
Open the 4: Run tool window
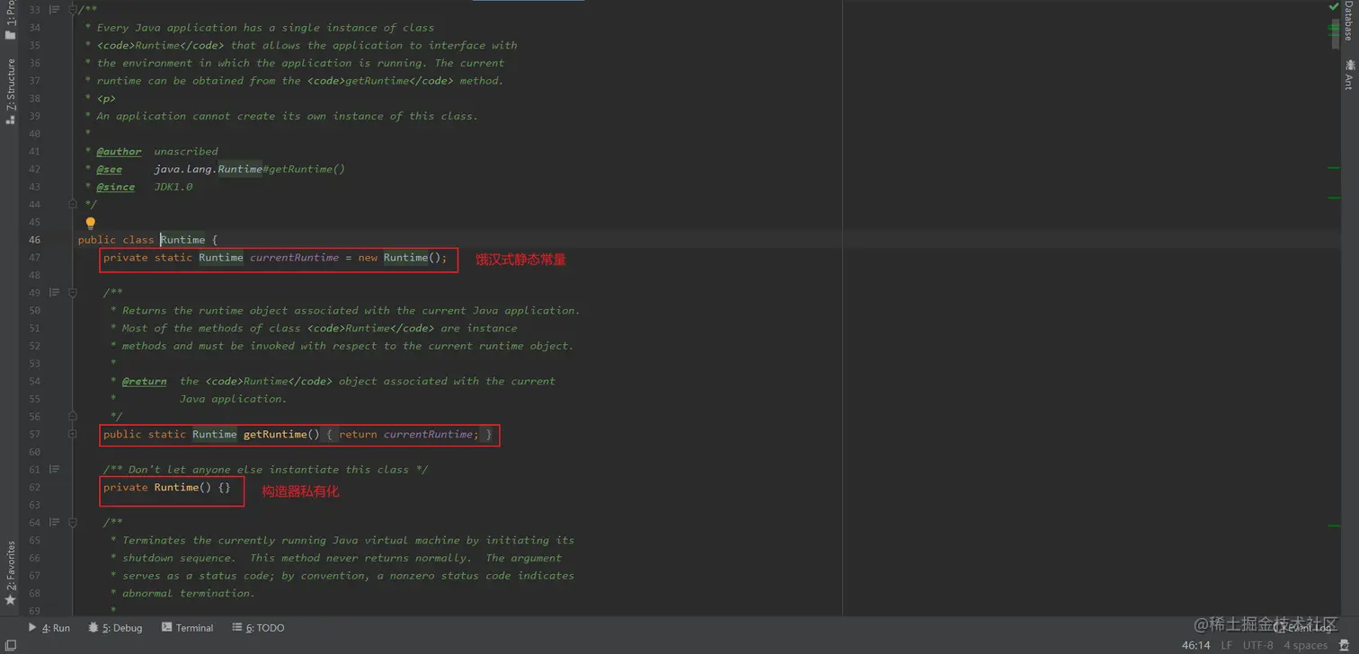coord(49,628)
